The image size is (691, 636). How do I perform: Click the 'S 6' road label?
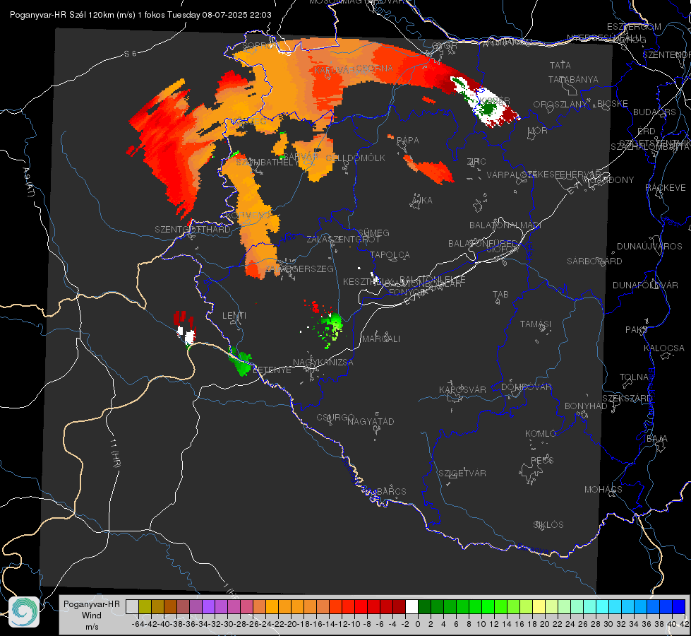130,54
